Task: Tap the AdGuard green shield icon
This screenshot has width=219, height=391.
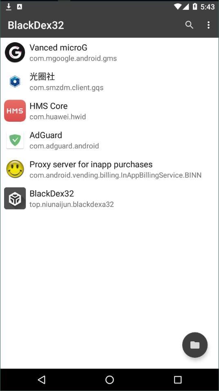Action: pos(15,140)
